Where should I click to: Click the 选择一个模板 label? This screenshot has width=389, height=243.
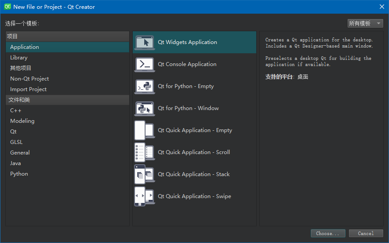22,23
